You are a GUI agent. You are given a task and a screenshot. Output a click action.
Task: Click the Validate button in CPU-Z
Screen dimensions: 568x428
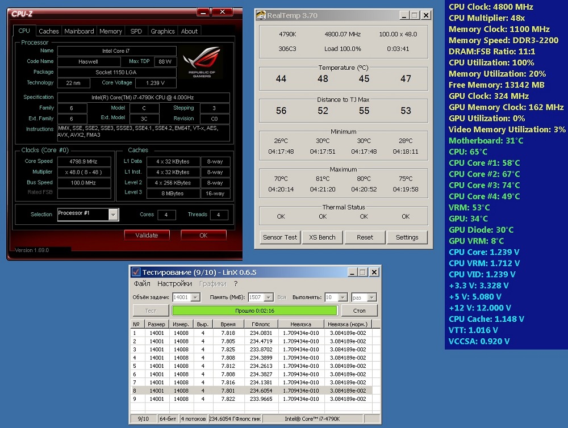147,235
